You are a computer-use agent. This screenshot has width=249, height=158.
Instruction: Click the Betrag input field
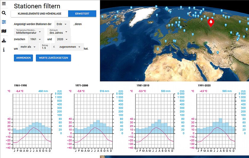pos(45,47)
